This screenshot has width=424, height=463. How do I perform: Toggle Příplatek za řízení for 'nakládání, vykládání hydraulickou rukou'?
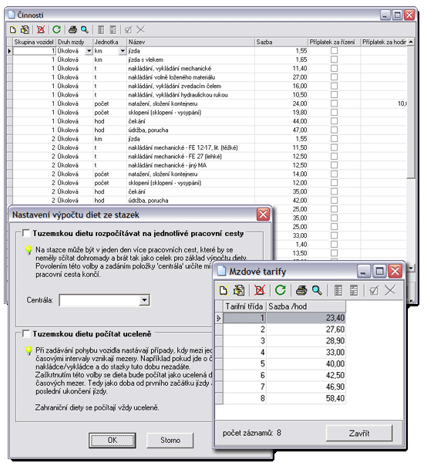(x=334, y=95)
